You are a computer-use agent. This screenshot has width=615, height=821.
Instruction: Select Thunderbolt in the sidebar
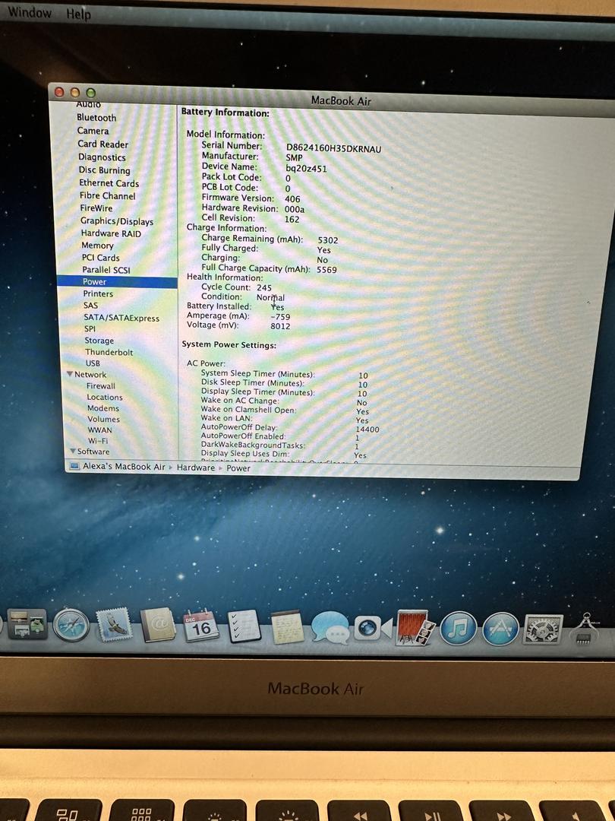point(109,352)
